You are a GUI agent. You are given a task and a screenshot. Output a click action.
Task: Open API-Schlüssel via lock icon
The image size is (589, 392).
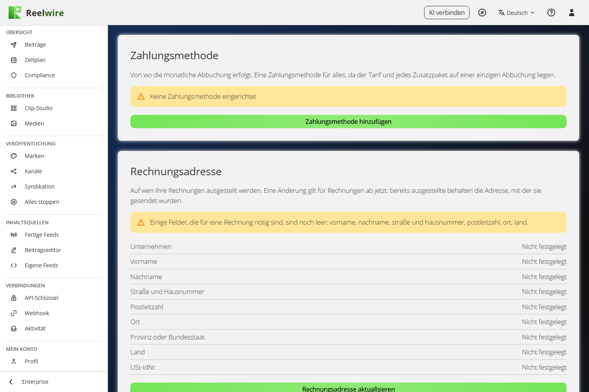coord(14,298)
